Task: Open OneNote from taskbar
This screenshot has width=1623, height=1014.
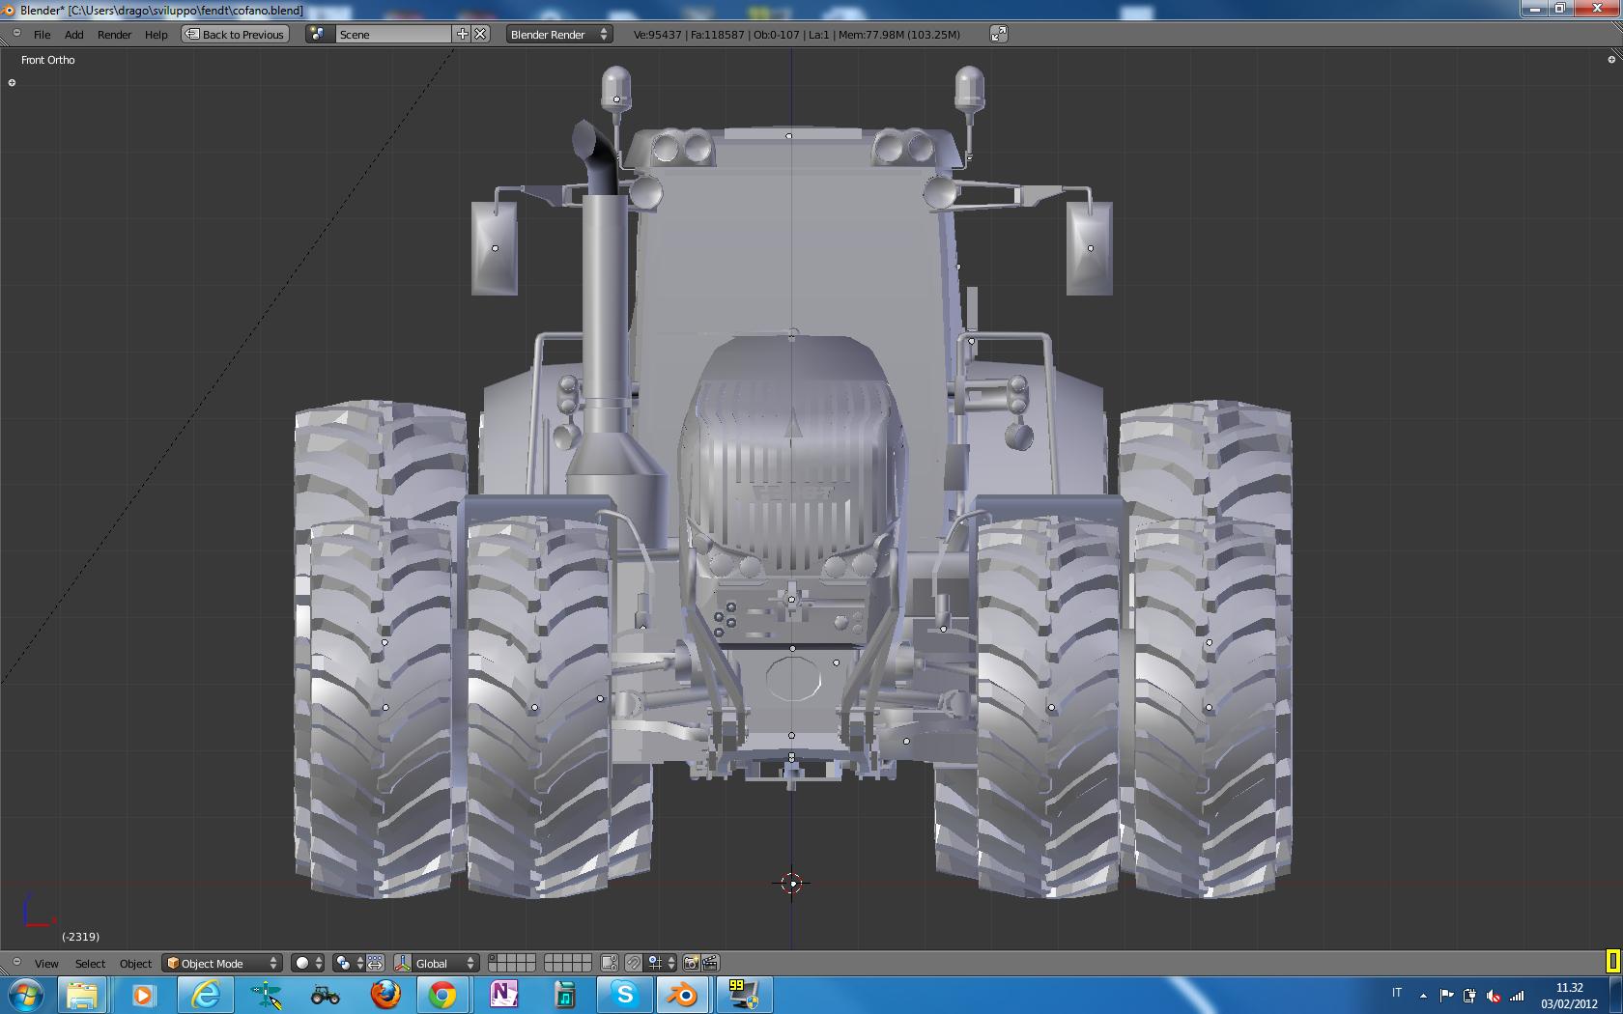Action: [503, 994]
